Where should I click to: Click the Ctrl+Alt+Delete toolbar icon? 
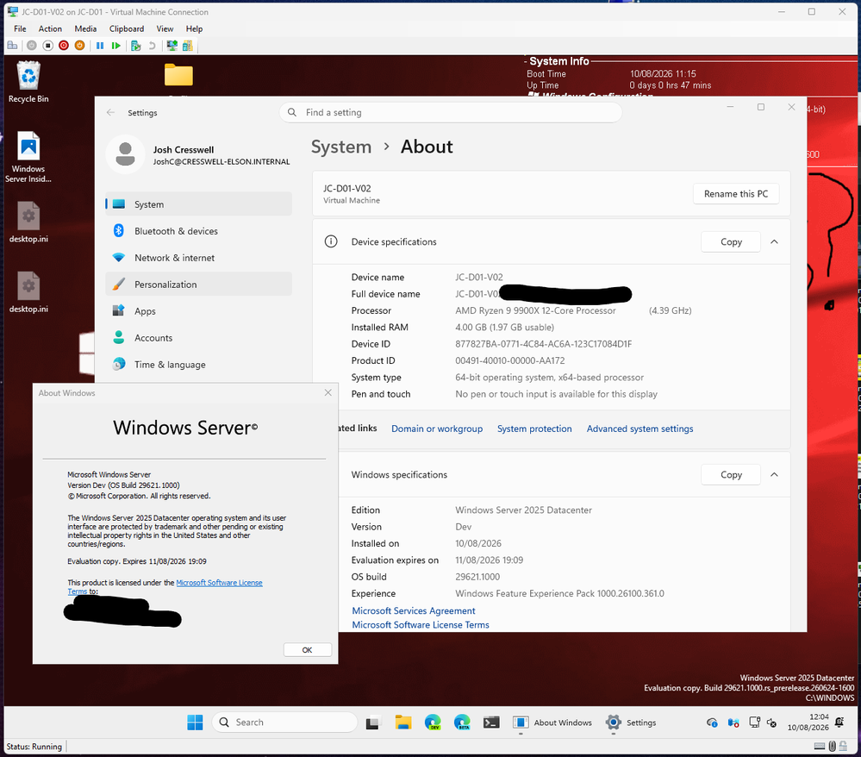click(x=12, y=46)
